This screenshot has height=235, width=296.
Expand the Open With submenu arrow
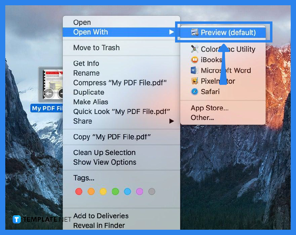(172, 32)
